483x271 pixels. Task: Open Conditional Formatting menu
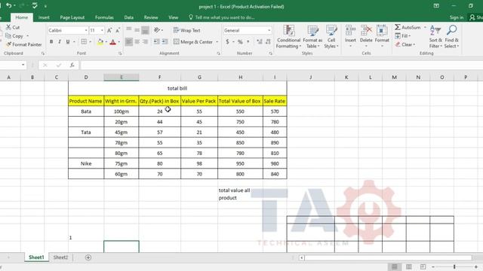(288, 37)
